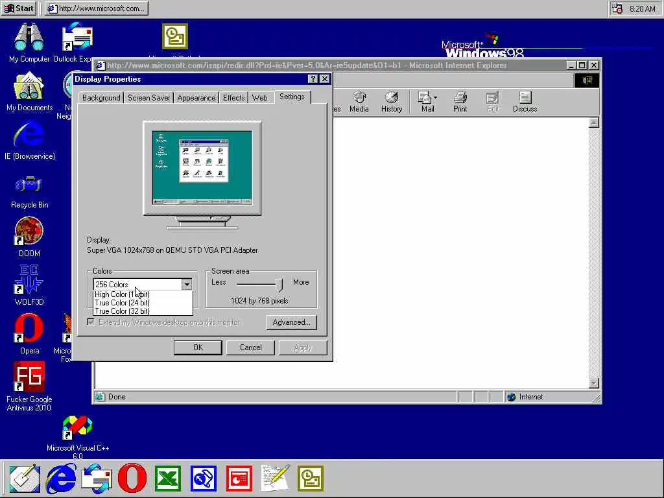664x498 pixels.
Task: Toggle Extend my Windows desktop checkbox
Action: pyautogui.click(x=91, y=322)
